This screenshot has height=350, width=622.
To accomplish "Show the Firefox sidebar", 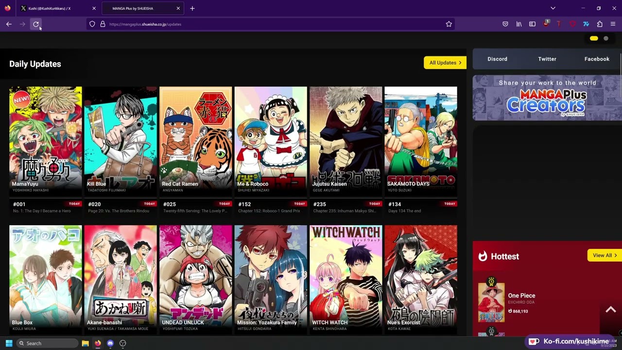I will (532, 24).
